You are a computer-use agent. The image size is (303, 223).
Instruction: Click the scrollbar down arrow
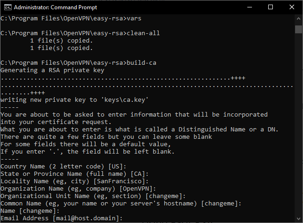(x=298, y=218)
